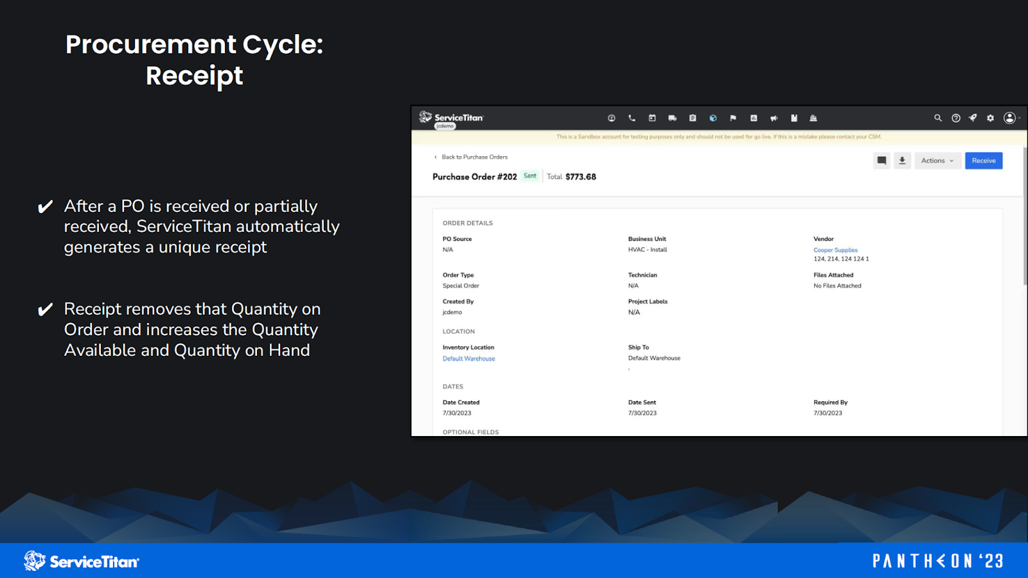Open the dispatch truck icon
1028x578 pixels.
click(672, 118)
